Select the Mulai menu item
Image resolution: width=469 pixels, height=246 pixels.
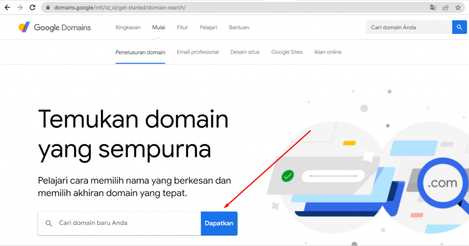coord(158,27)
